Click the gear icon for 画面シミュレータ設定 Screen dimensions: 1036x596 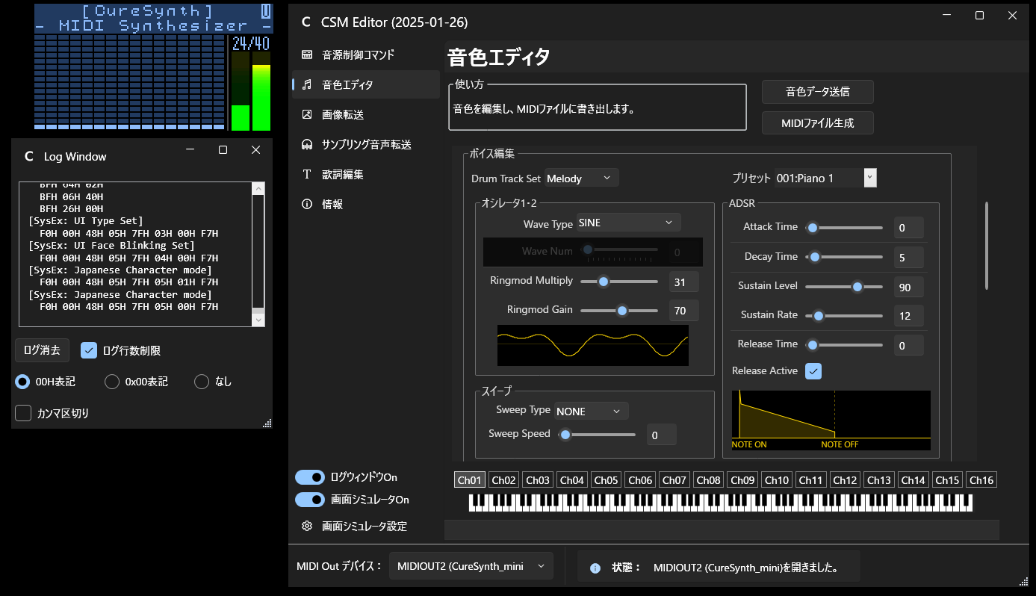tap(306, 526)
